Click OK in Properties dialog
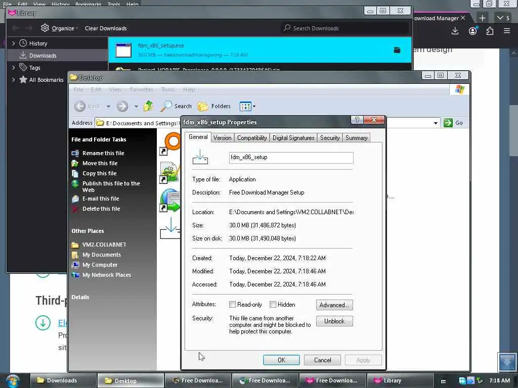 pos(281,360)
